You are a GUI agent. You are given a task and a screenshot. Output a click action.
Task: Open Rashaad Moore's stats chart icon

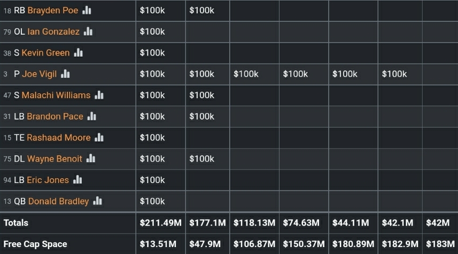tap(99, 138)
